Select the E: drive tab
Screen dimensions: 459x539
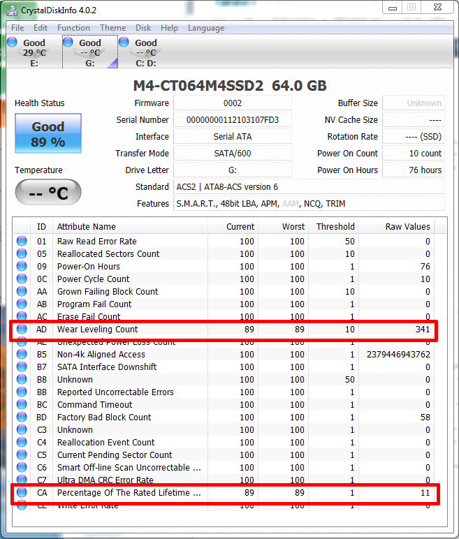(34, 52)
